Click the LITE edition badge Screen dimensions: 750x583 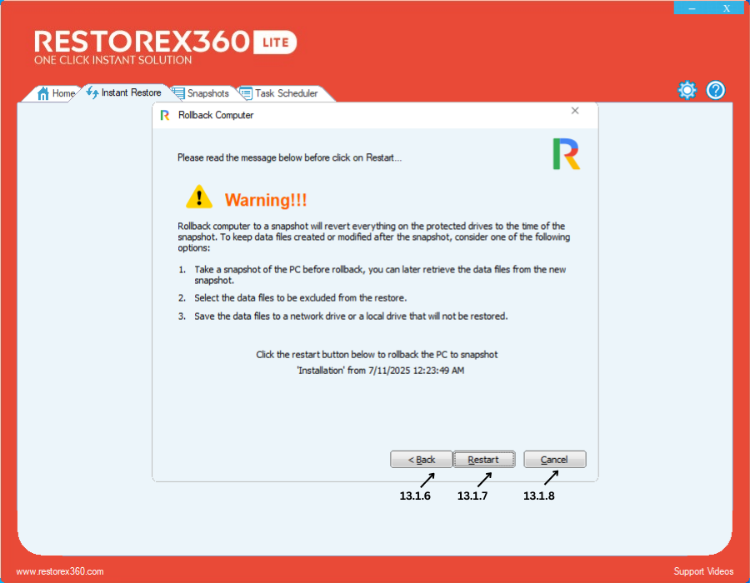tap(275, 42)
